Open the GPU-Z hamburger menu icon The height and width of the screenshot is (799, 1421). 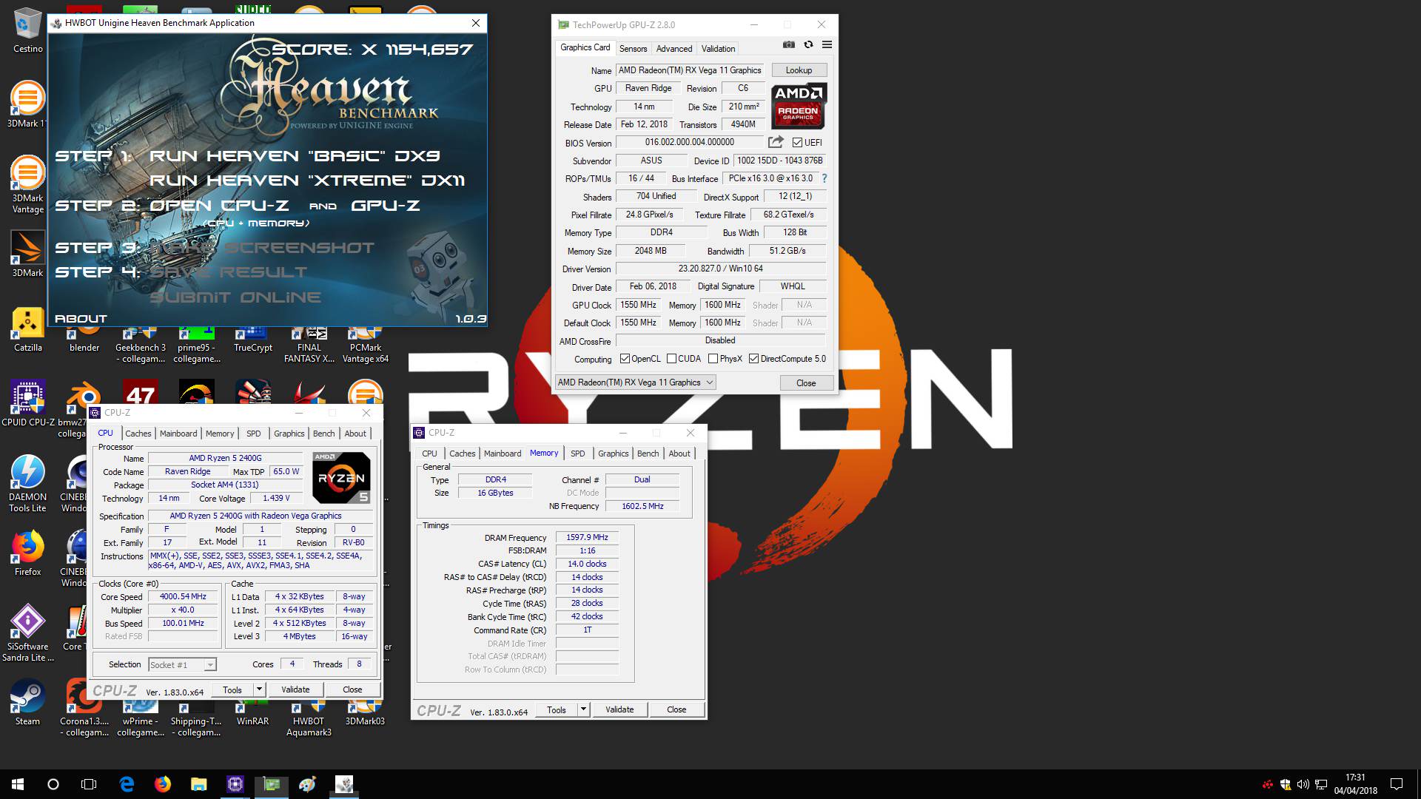coord(827,45)
